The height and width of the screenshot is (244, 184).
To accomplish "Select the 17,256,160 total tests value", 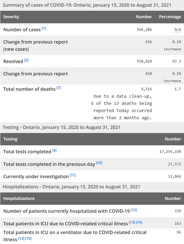I will tap(170, 152).
